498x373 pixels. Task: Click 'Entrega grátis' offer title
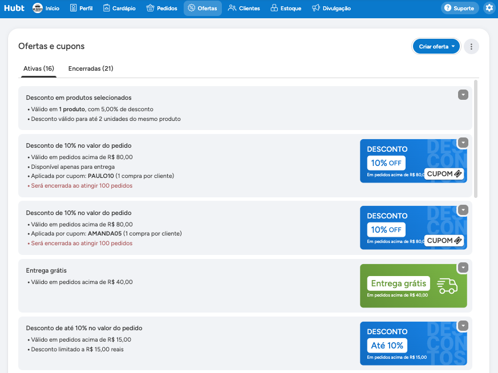[46, 270]
